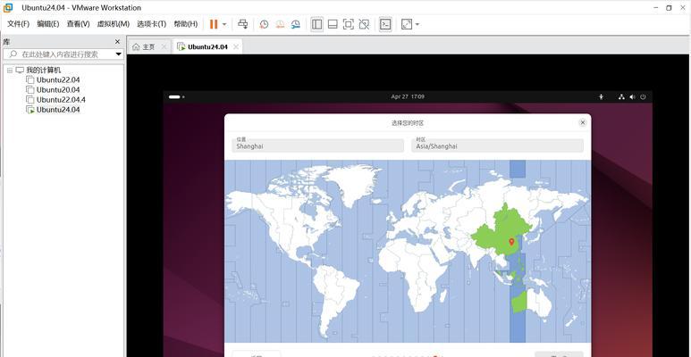Open the accessibility icon in Ubuntu top bar
Viewport: 691px width, 357px height.
(601, 97)
